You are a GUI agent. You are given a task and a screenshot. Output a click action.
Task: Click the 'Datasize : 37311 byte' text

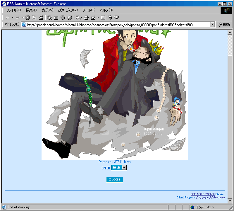click(115, 162)
